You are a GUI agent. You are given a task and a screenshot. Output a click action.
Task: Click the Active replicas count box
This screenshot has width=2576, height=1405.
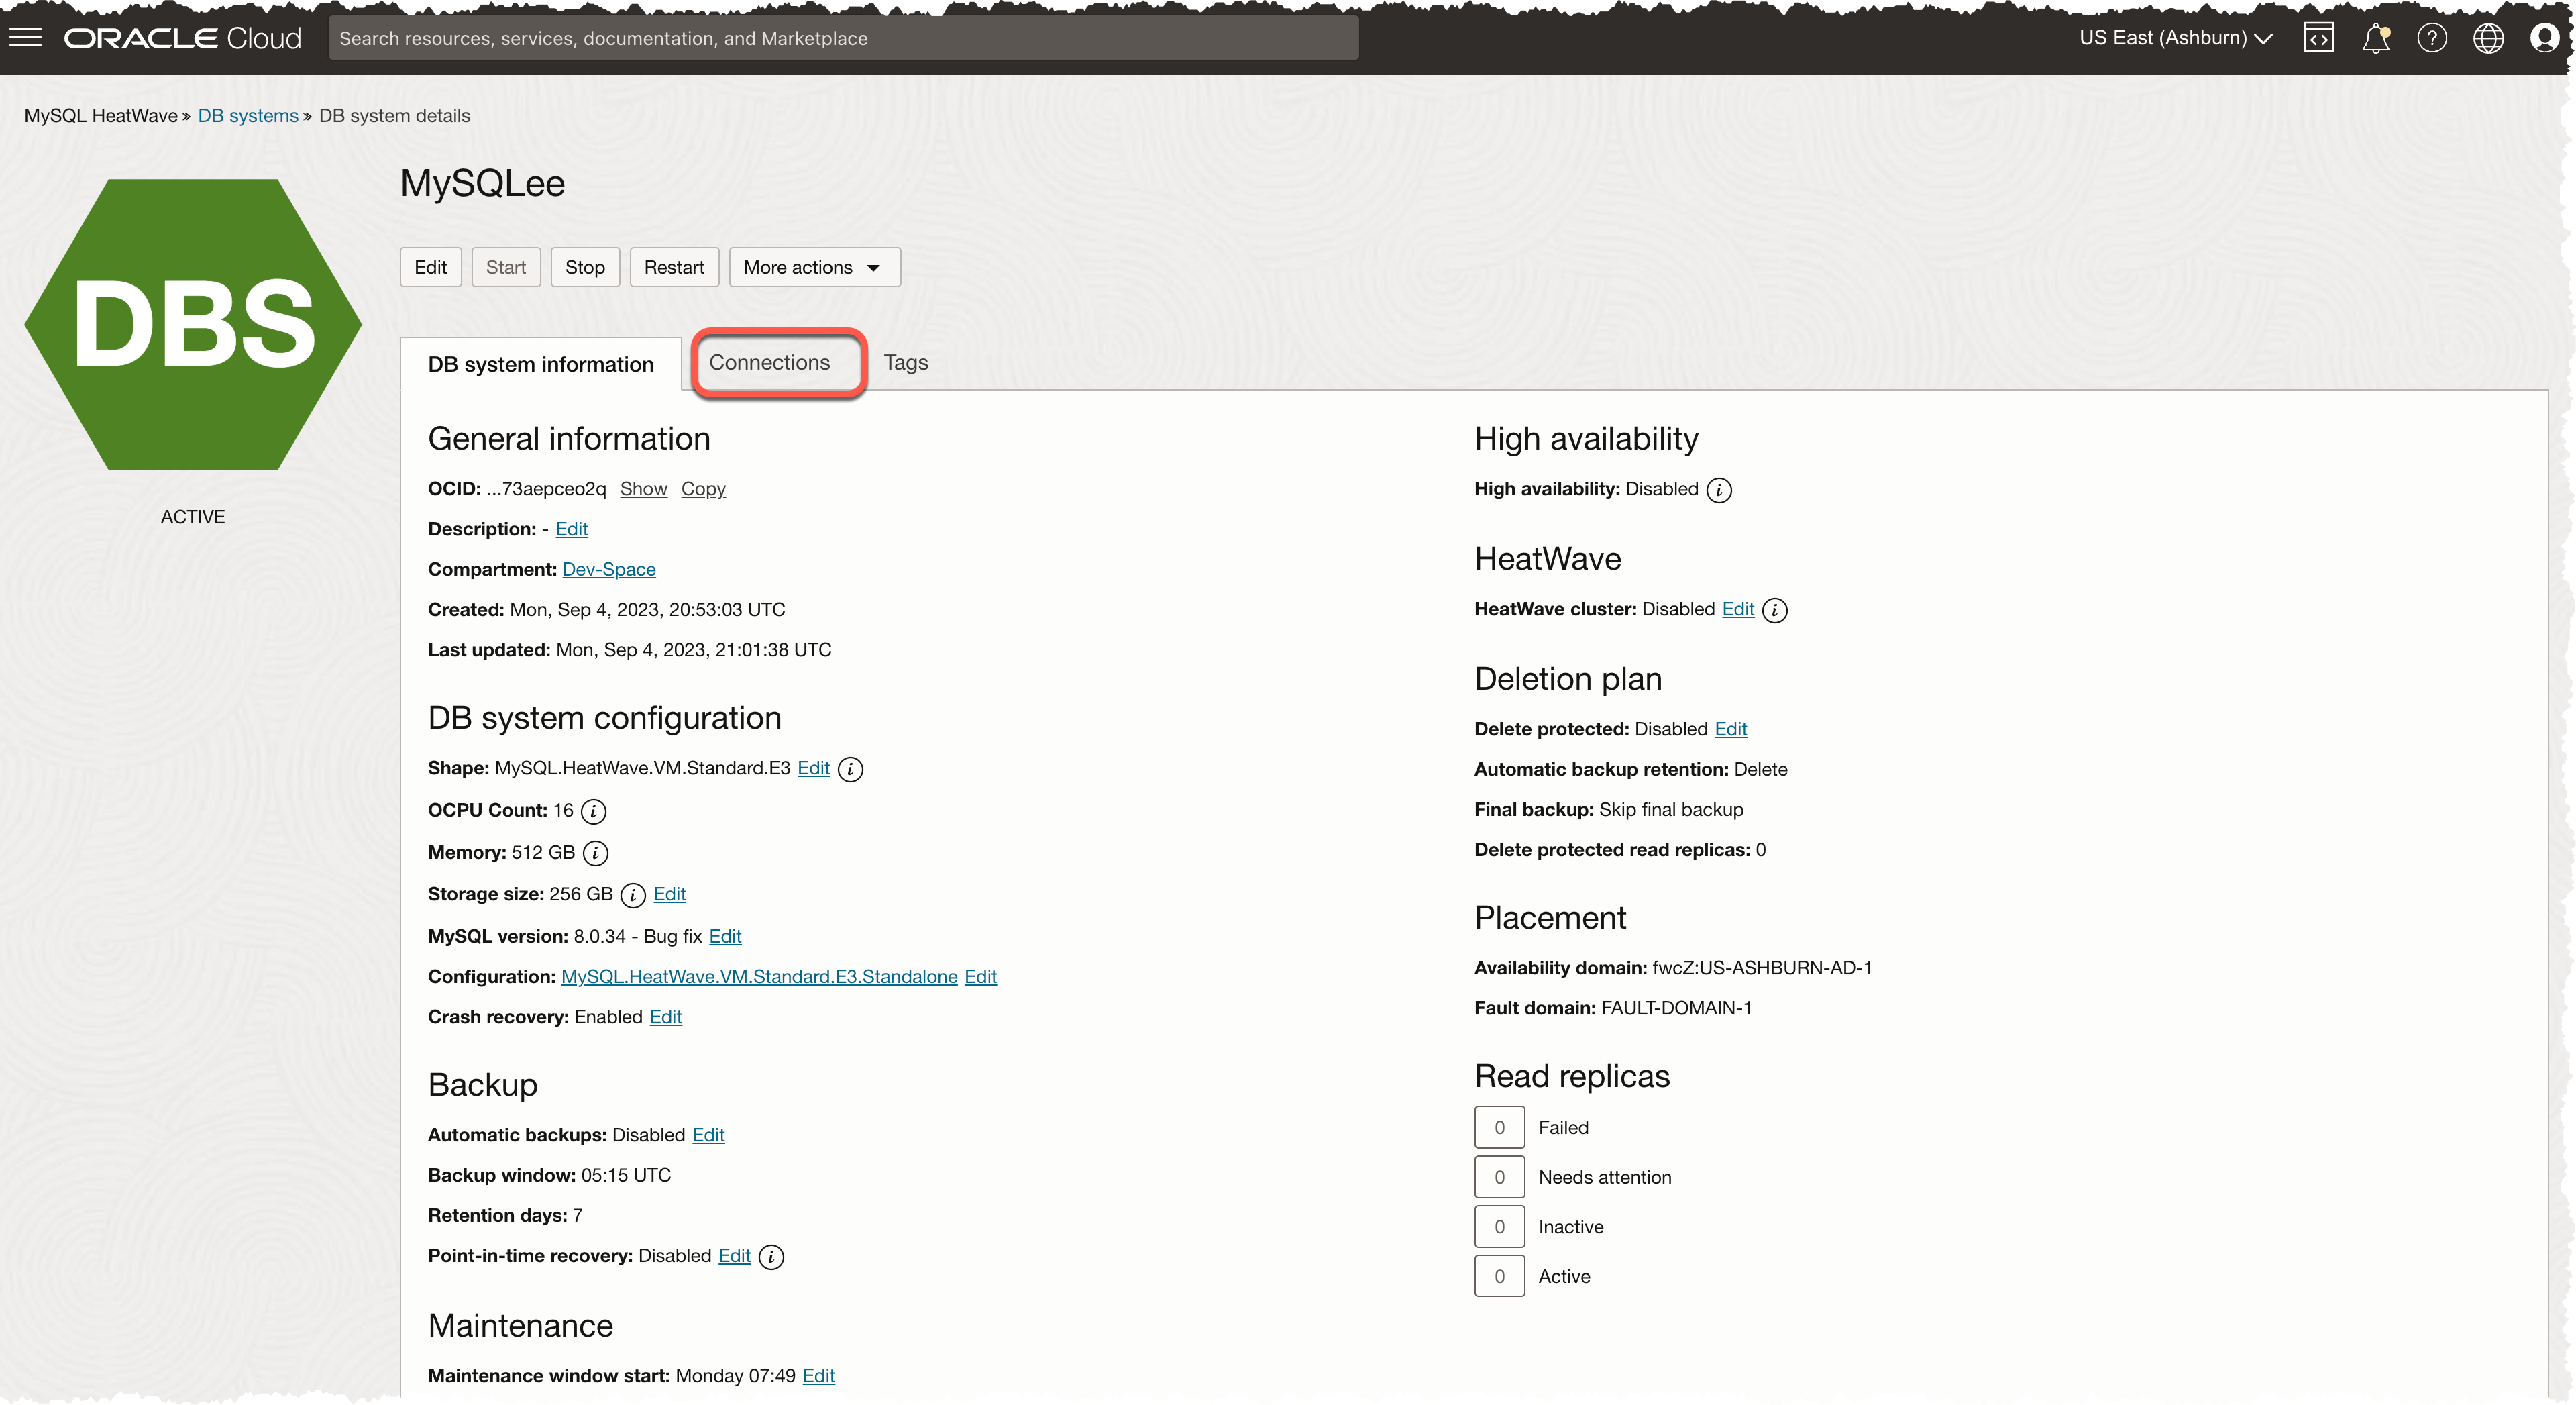(1499, 1276)
